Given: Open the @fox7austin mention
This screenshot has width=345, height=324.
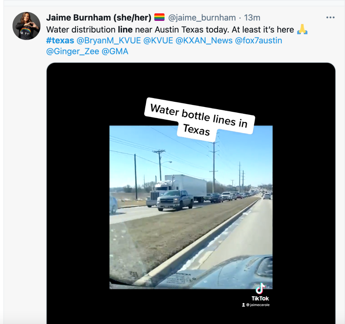Looking at the screenshot, I should [x=258, y=41].
